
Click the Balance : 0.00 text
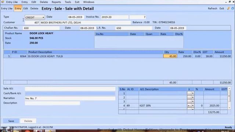pos(141,22)
